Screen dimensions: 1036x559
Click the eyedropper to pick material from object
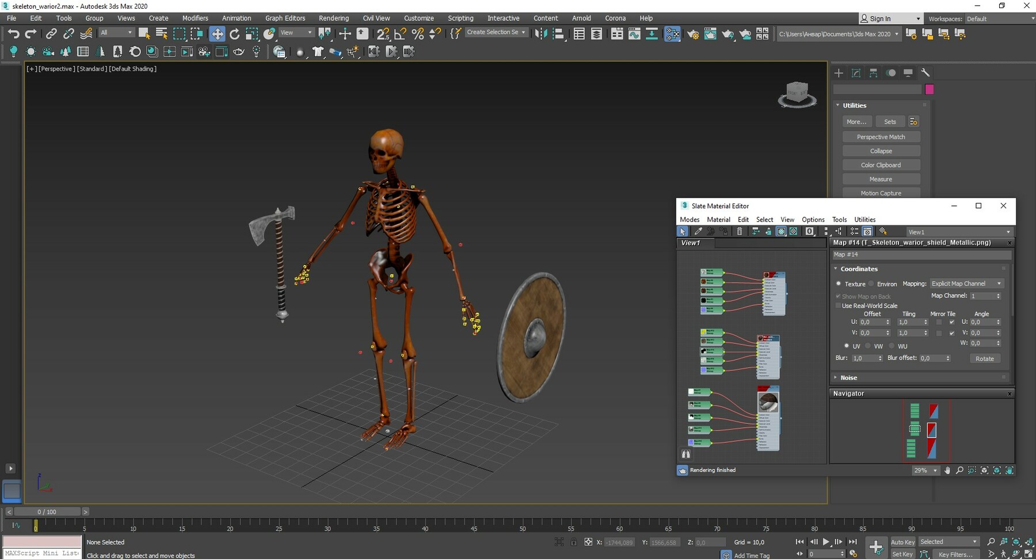tap(698, 231)
